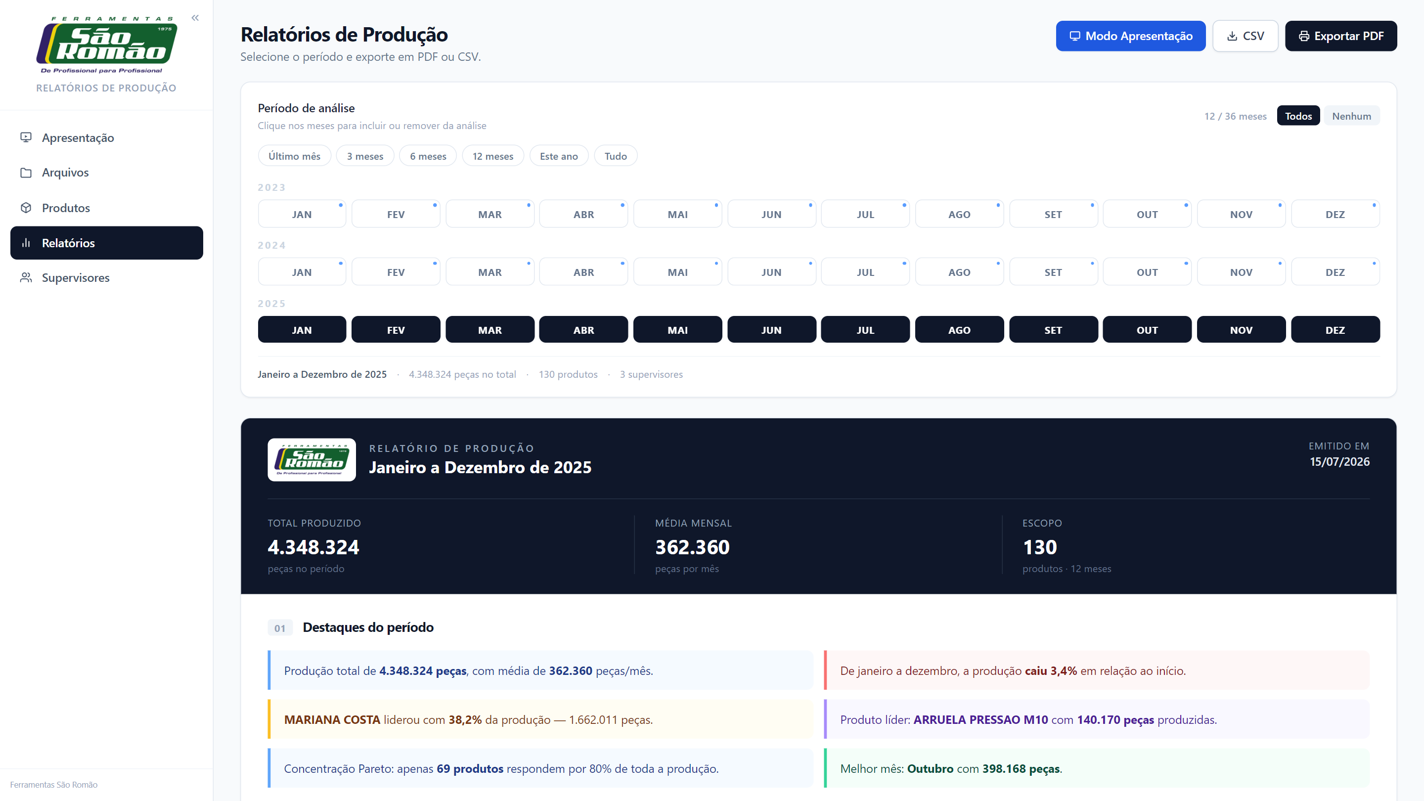1424x801 pixels.
Task: Click the MARIANA COSTA highlight card
Action: (x=540, y=719)
